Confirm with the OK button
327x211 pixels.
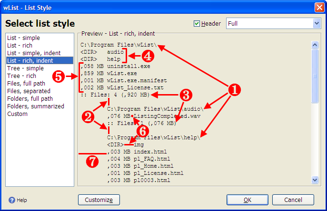click(x=248, y=200)
